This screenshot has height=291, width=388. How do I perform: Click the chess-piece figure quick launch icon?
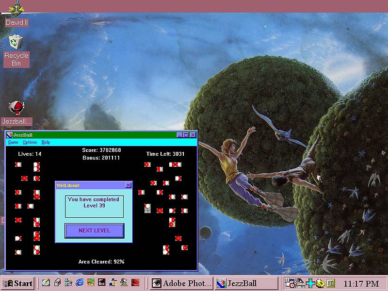(x=124, y=283)
